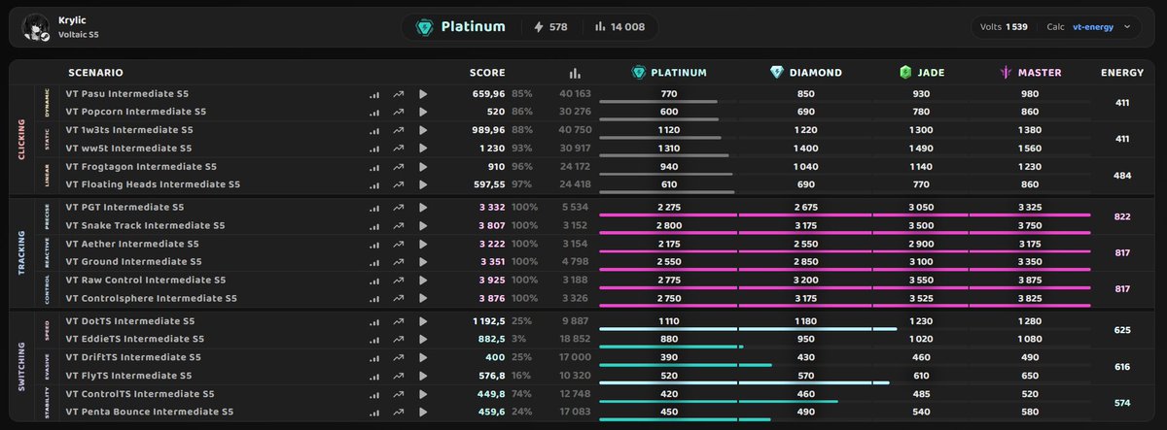Click energy value 822 for Precise tracking
The width and height of the screenshot is (1167, 430).
[1121, 215]
